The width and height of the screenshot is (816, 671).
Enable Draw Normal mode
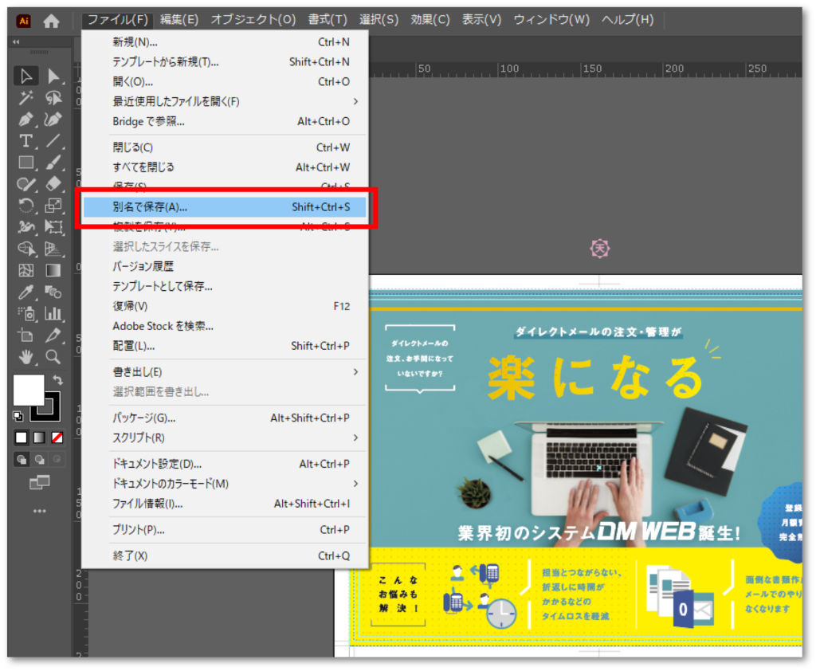point(22,459)
